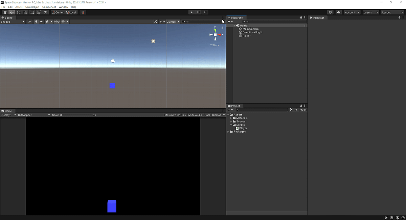Open the 16:9 Aspect dropdown
This screenshot has width=406, height=220.
pyautogui.click(x=34, y=115)
